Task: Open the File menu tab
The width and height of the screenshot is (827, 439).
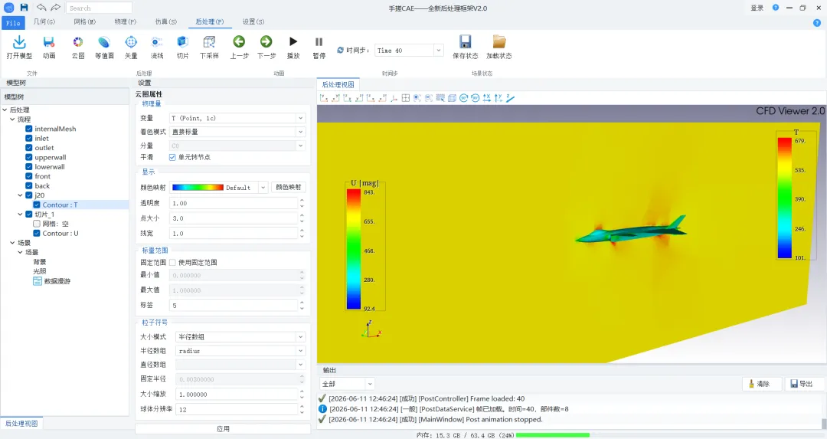Action: (x=13, y=23)
